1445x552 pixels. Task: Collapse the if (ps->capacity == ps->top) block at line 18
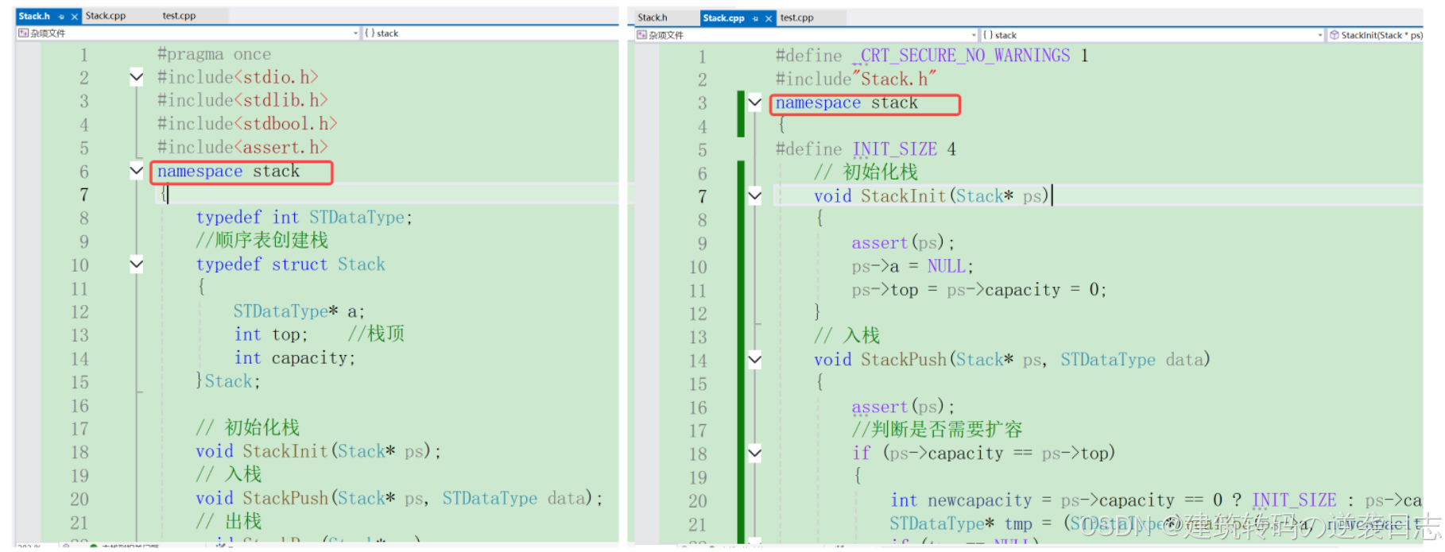[755, 454]
